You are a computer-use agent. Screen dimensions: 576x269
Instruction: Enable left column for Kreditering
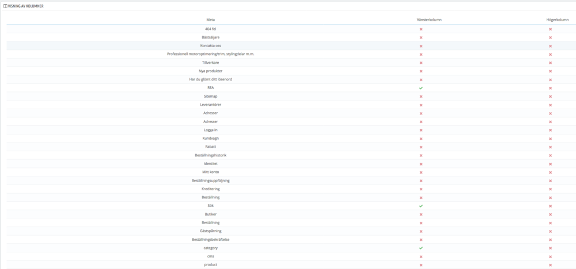click(x=421, y=190)
